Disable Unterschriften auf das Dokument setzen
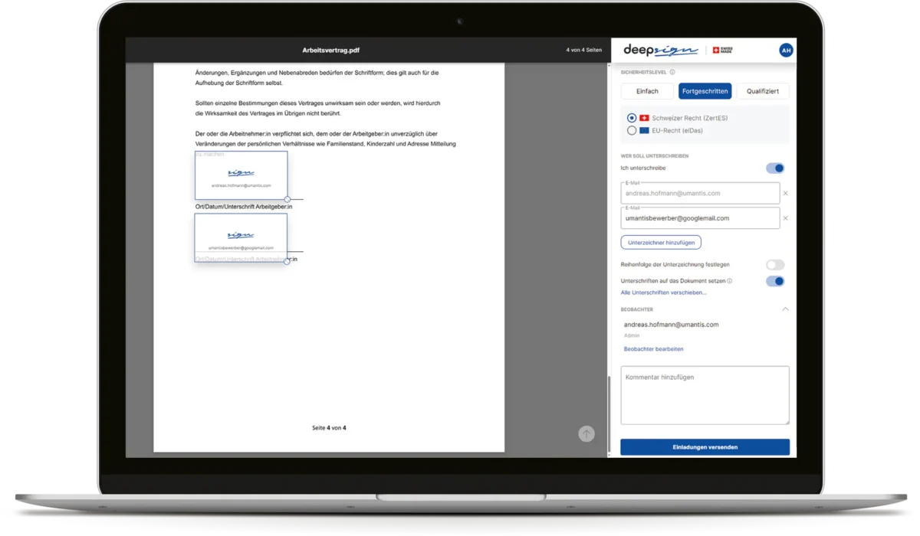920x536 pixels. [x=775, y=281]
